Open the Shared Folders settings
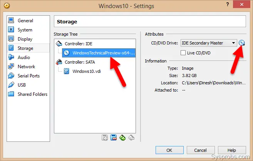This screenshot has height=161, width=253. click(x=32, y=94)
